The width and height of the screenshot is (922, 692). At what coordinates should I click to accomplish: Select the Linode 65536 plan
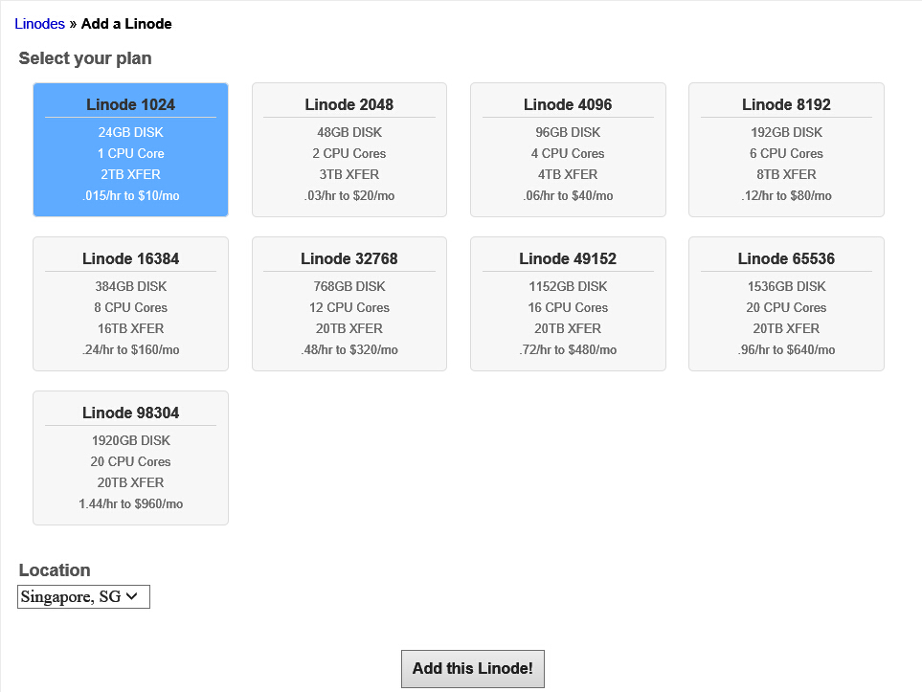(786, 304)
